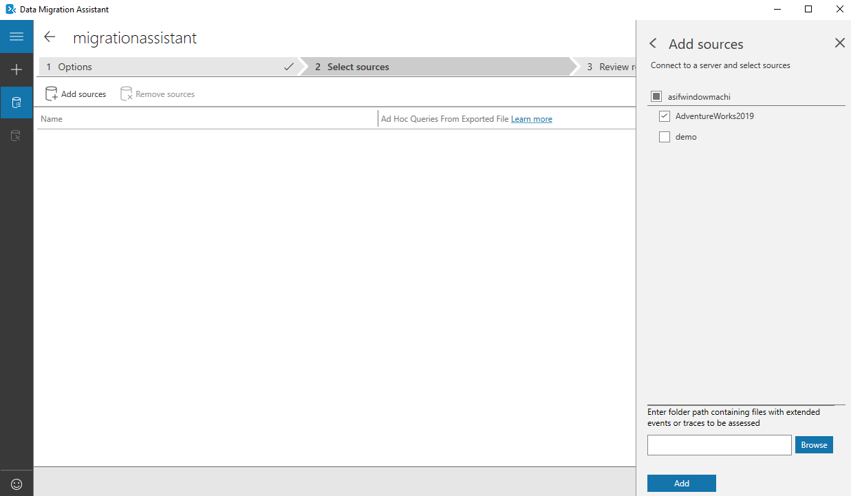
Task: Open the Assessments sidebar icon
Action: click(17, 103)
